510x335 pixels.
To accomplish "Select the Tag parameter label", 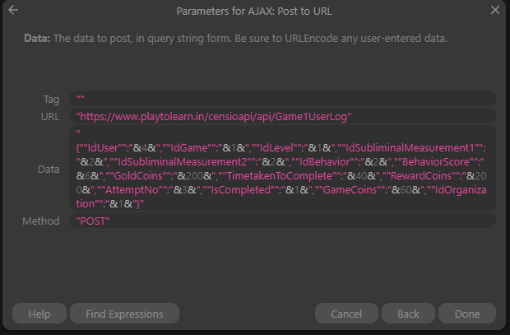I will (51, 99).
